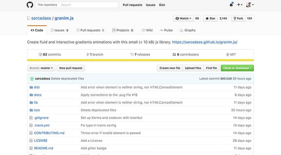Click the contributors people icon
The image size is (281, 155).
(174, 54)
